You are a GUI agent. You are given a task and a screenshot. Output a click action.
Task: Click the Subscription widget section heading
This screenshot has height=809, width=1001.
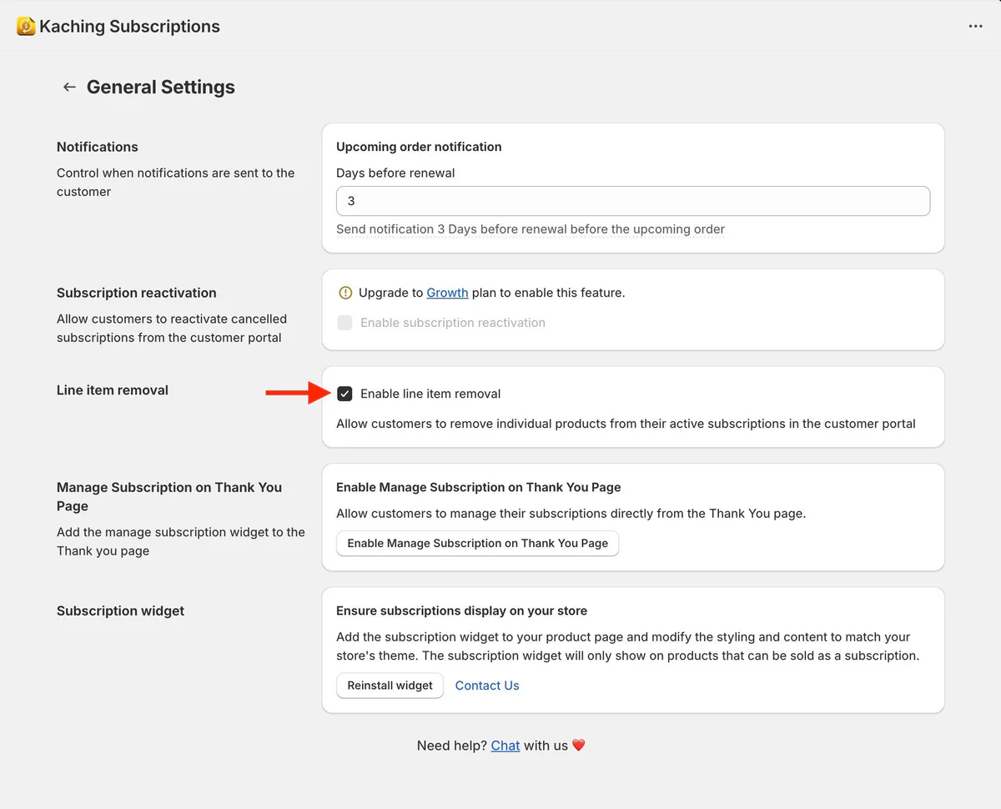pos(121,611)
